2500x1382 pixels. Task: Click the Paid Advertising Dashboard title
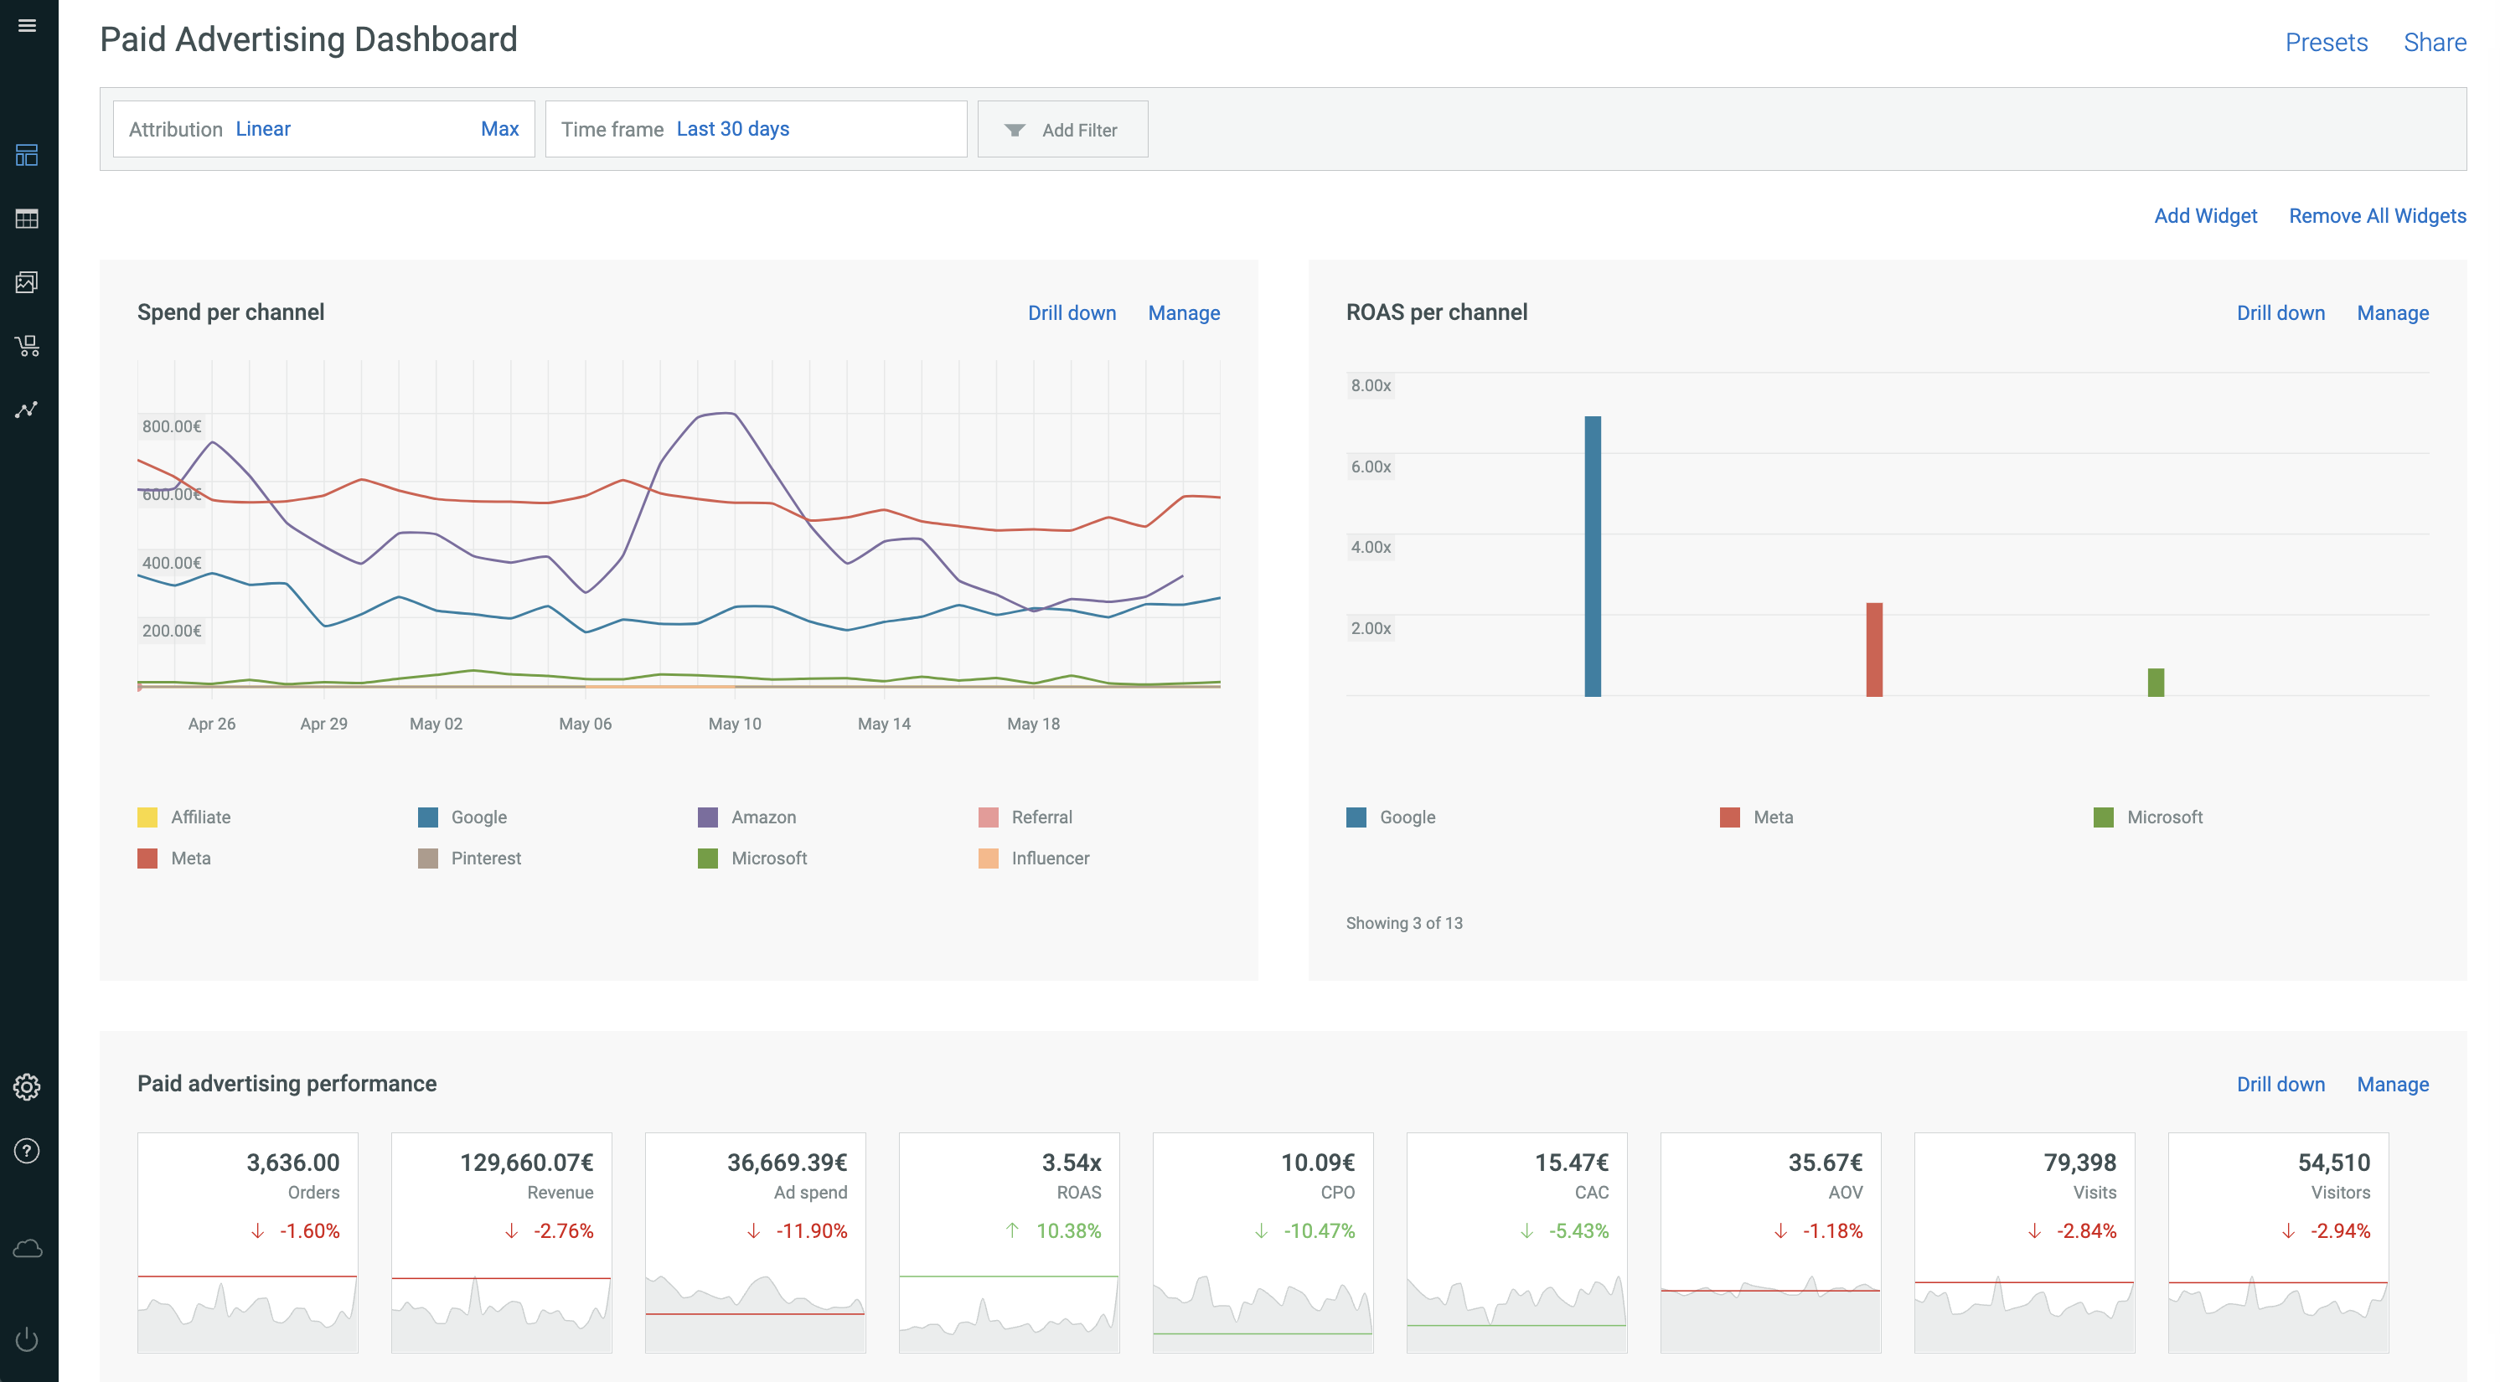point(308,40)
